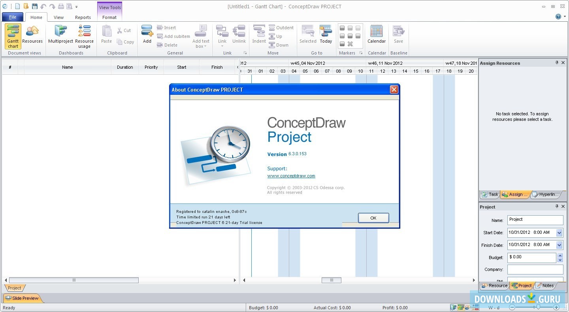Click the zoom out minus button

coord(512,307)
